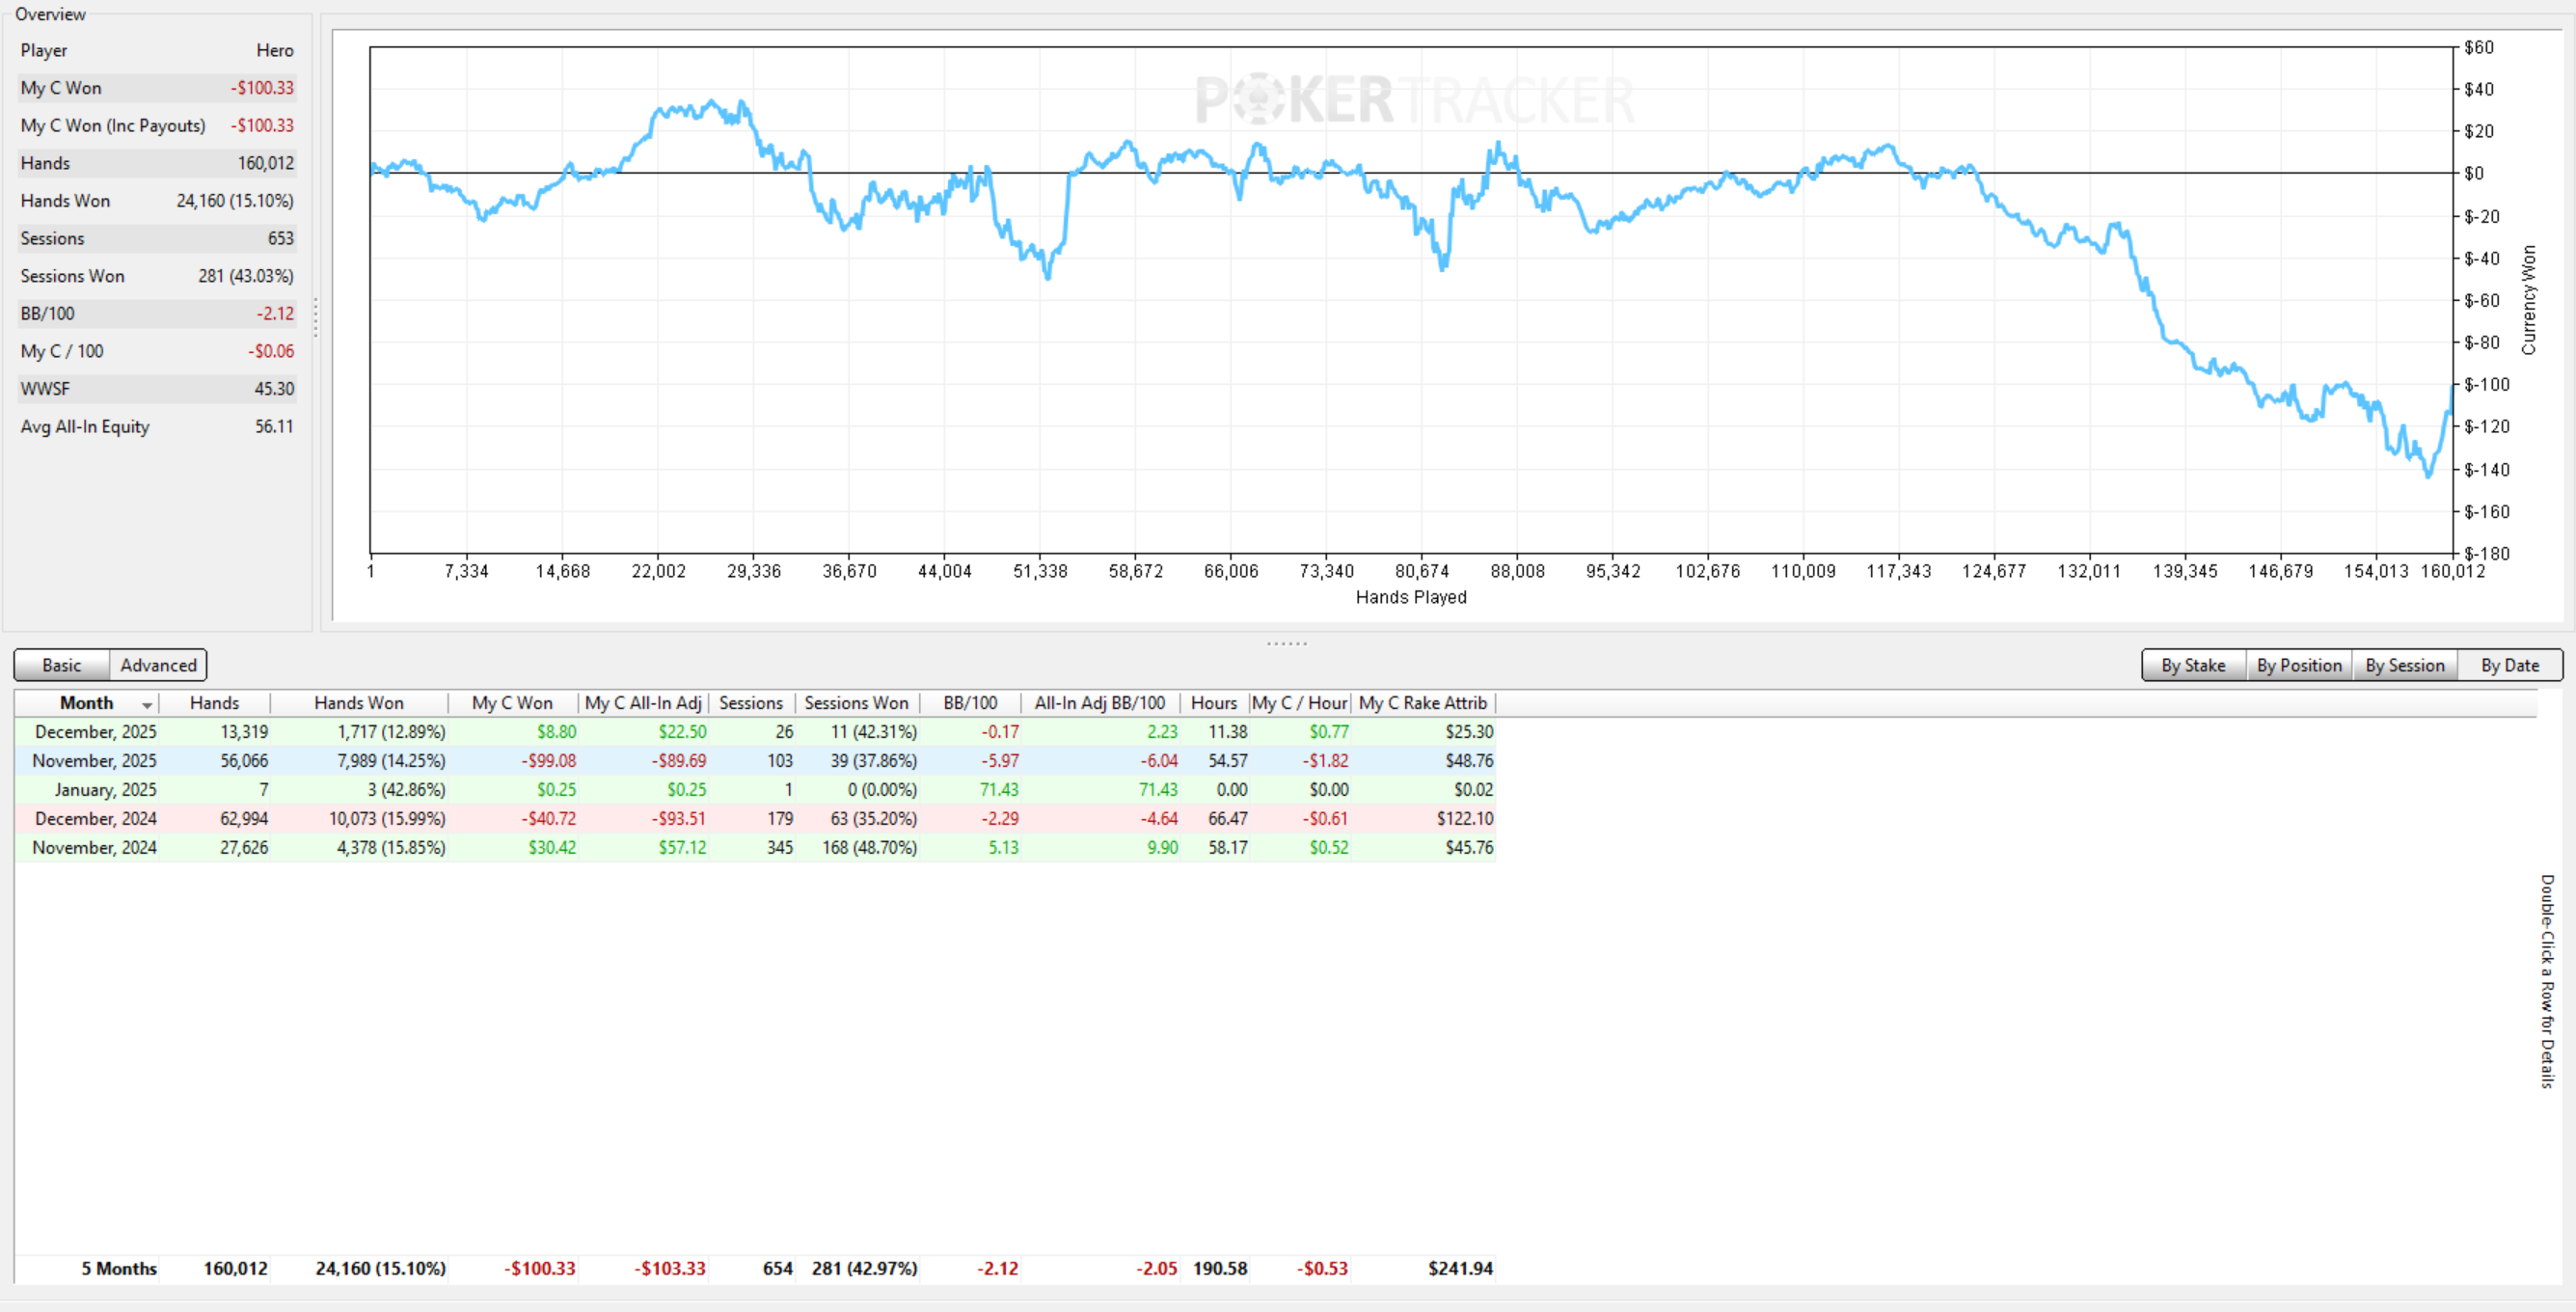Click the By Position button
This screenshot has height=1312, width=2576.
[2298, 665]
